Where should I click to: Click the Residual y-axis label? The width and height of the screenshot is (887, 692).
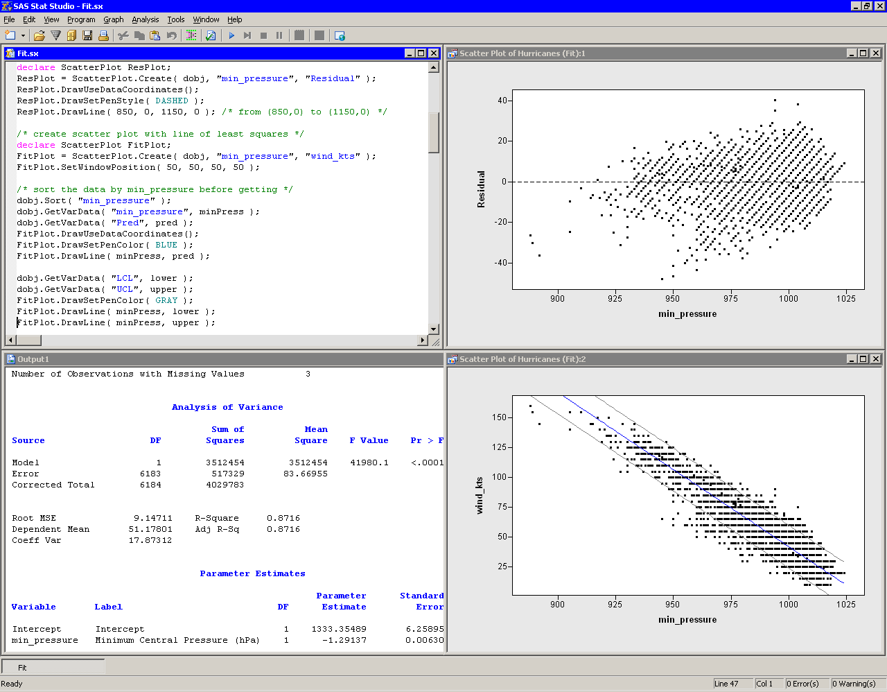(481, 189)
